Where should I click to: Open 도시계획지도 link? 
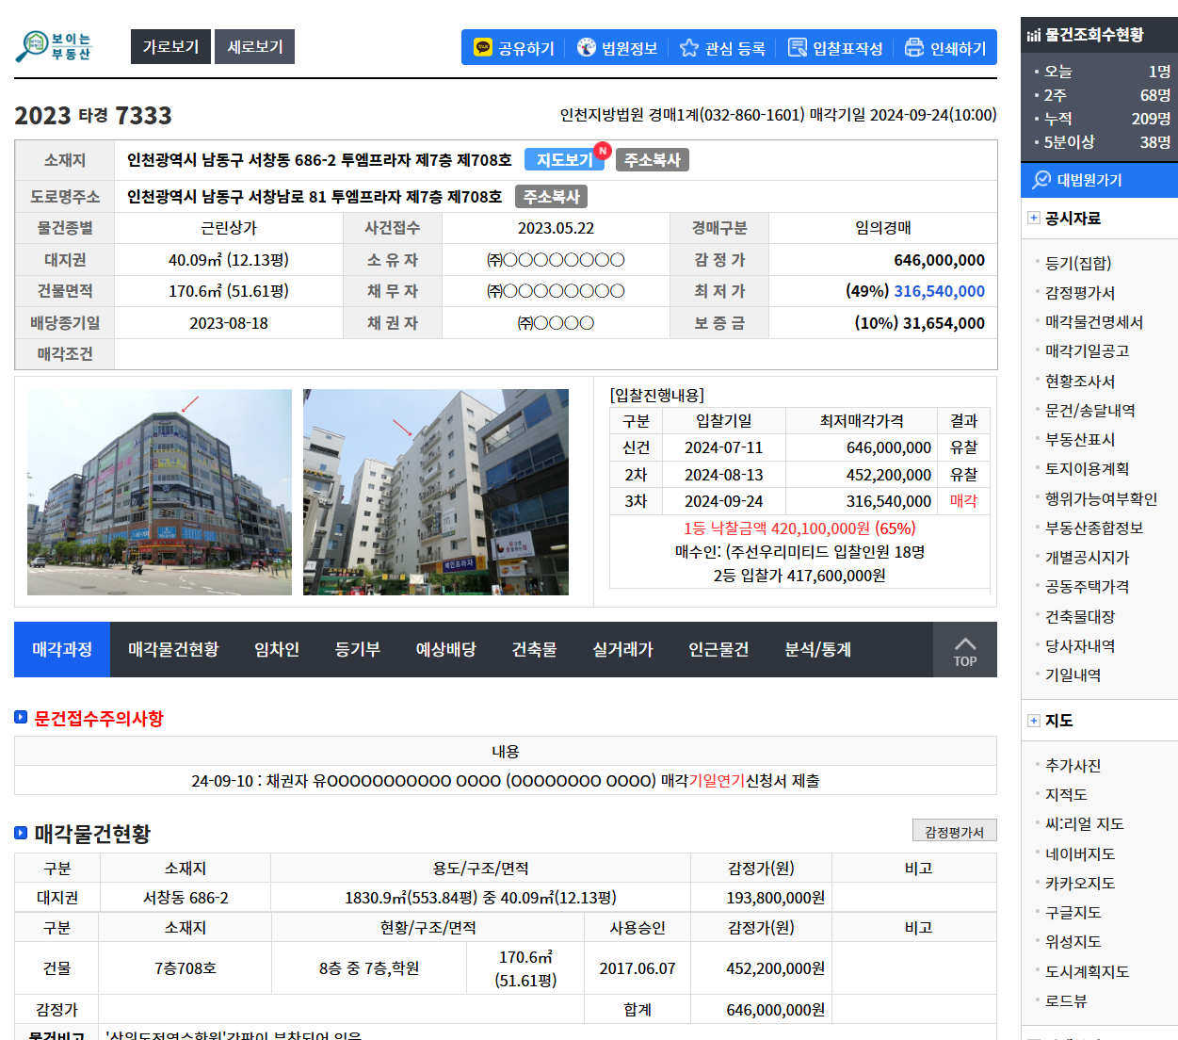click(x=1088, y=972)
